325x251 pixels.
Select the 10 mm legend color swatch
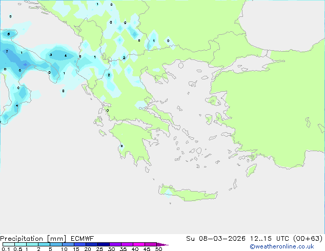click(x=68, y=244)
